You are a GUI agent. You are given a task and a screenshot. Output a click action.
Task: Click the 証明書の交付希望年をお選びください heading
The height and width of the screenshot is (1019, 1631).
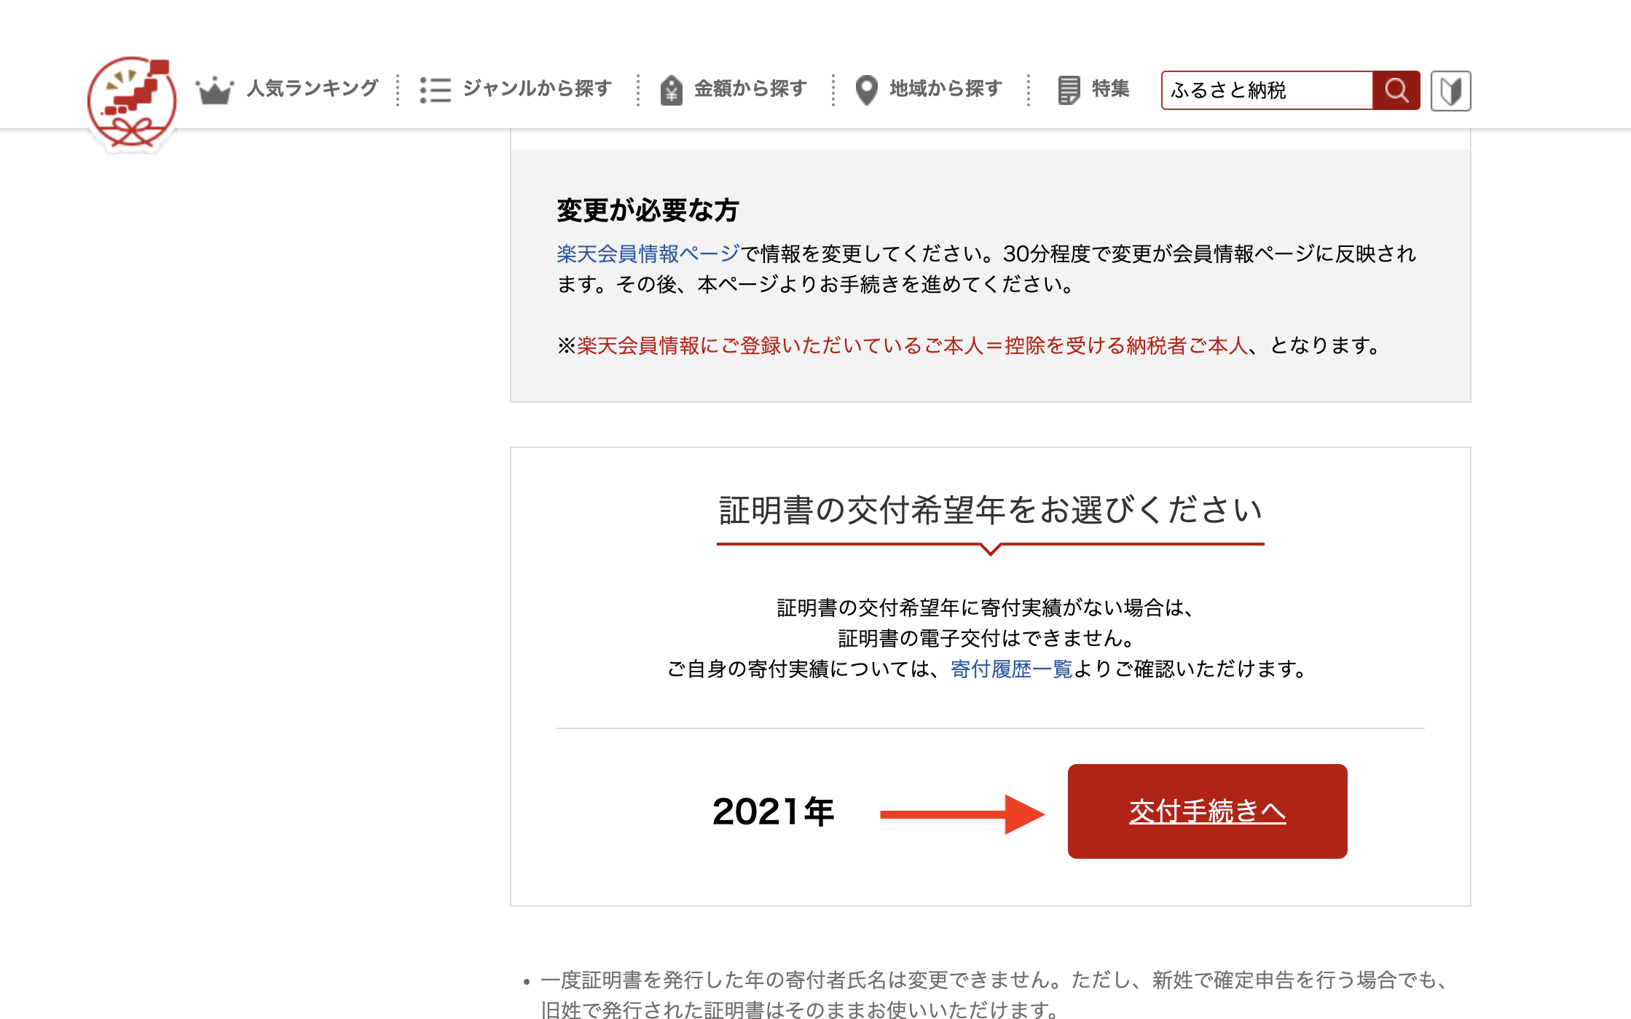(x=990, y=510)
